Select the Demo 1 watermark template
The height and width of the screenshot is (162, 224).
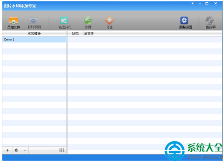tap(34, 40)
